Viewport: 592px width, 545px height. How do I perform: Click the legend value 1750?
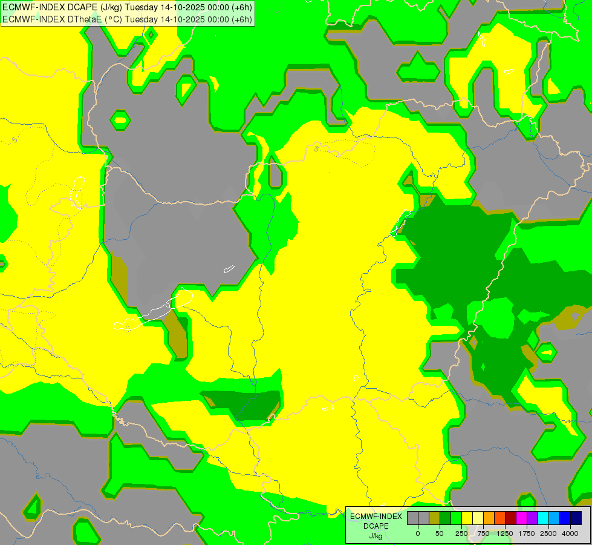(527, 533)
